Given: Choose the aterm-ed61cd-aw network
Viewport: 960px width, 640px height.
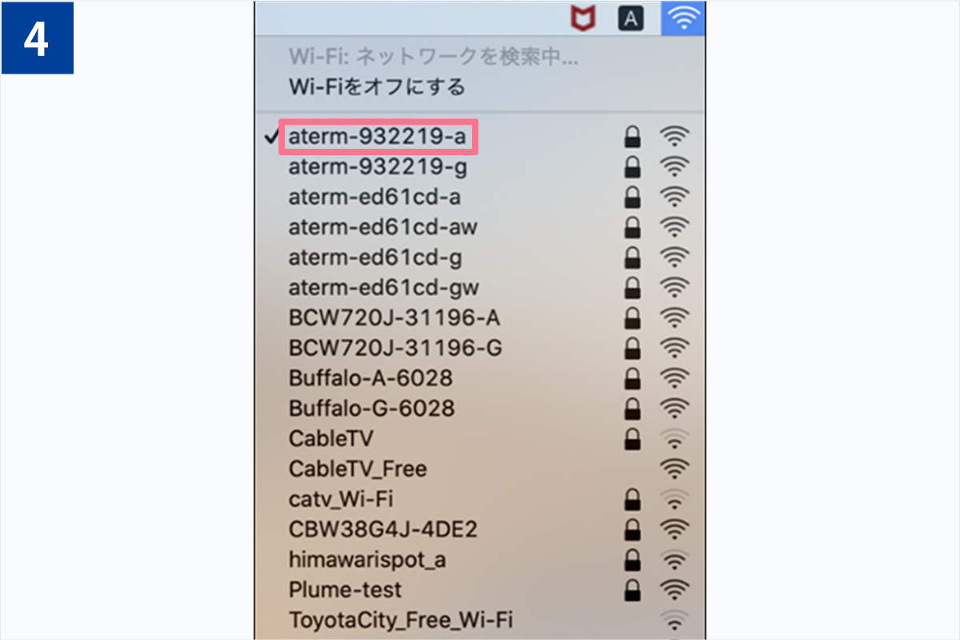Looking at the screenshot, I should (480, 227).
